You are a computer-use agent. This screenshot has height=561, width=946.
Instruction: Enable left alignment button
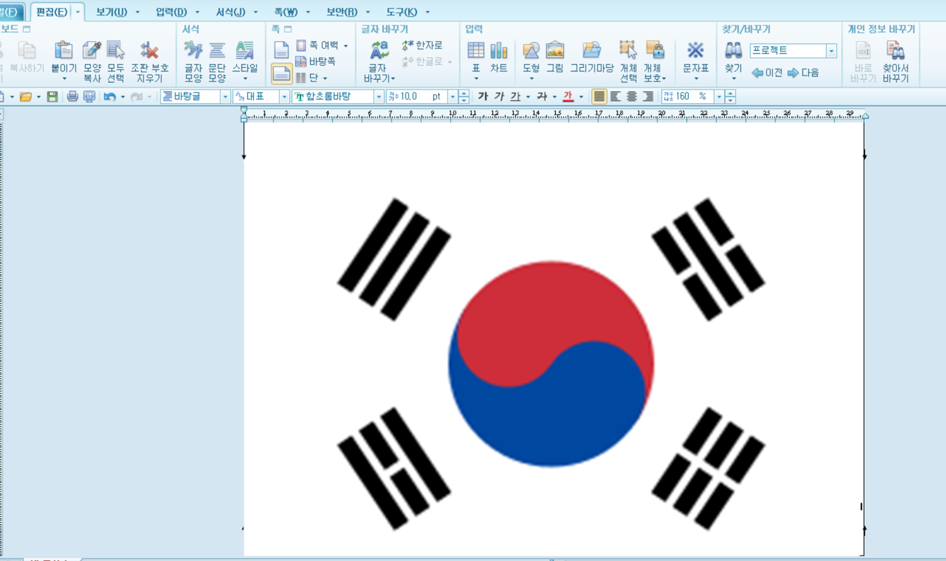coord(616,97)
